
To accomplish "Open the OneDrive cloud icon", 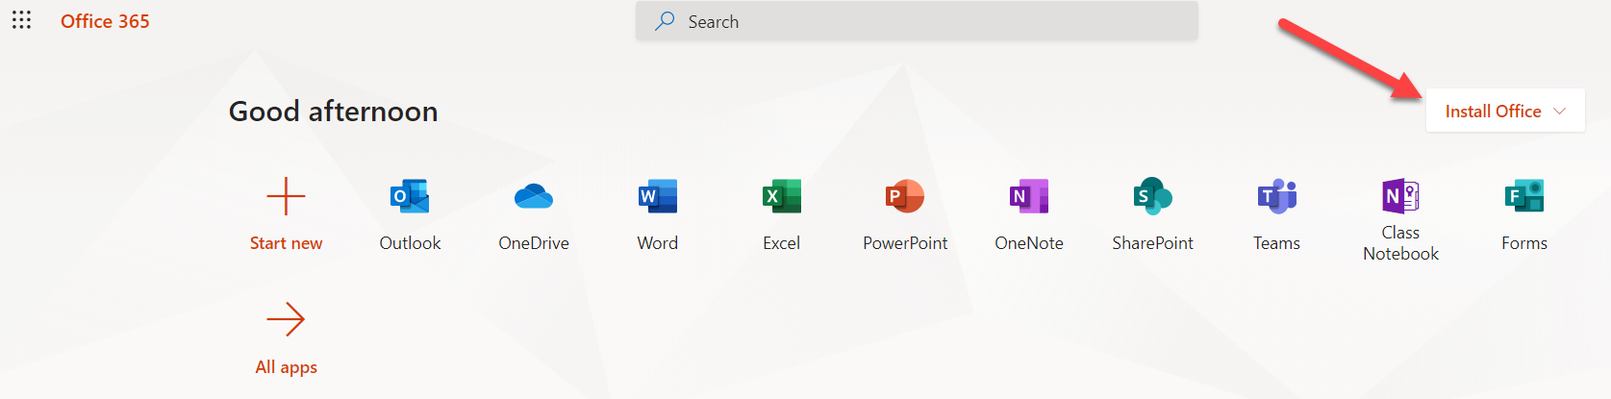I will point(534,196).
